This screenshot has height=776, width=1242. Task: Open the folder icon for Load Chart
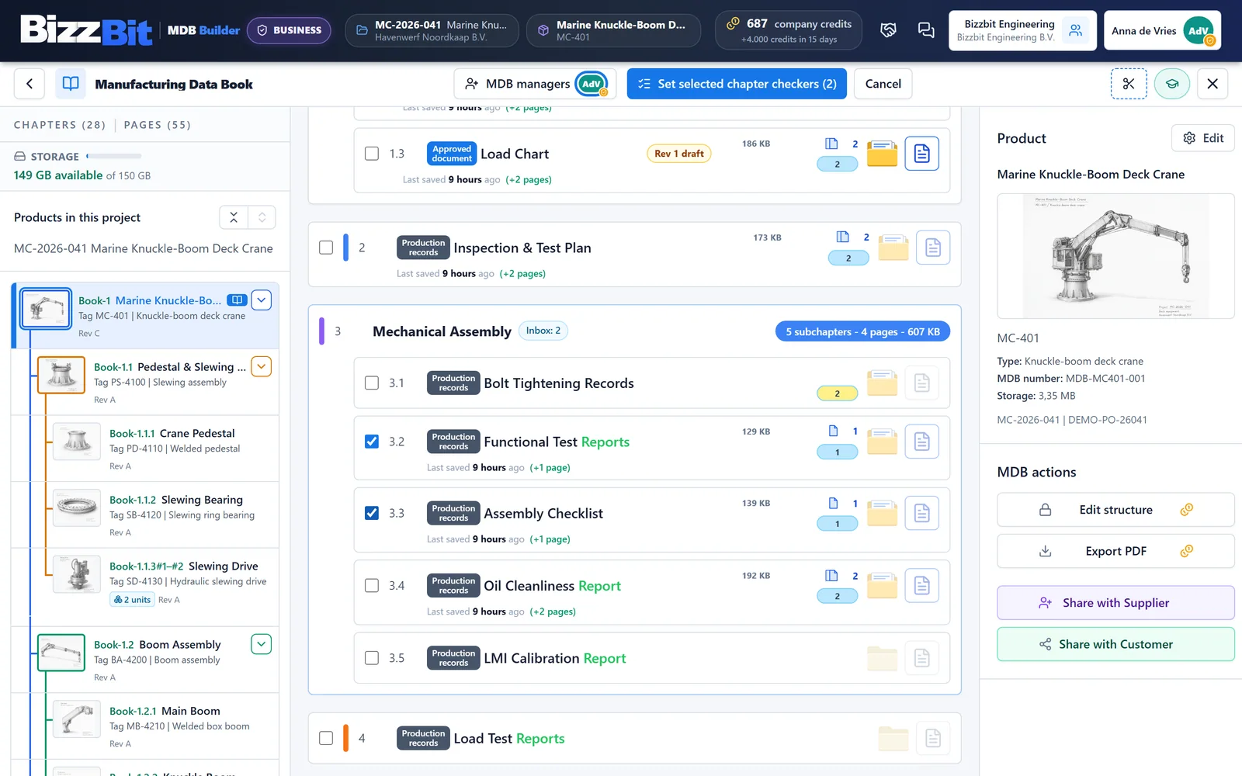click(x=882, y=154)
